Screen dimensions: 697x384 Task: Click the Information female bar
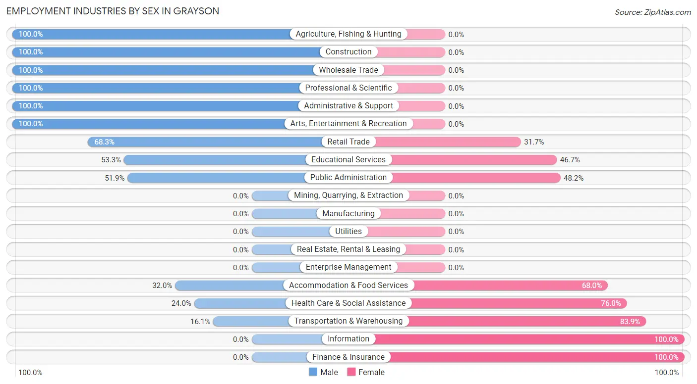coord(517,339)
